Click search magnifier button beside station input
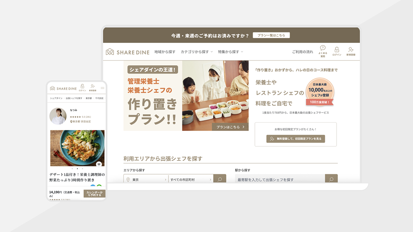Viewport: 413px width, 232px height. pos(331,179)
